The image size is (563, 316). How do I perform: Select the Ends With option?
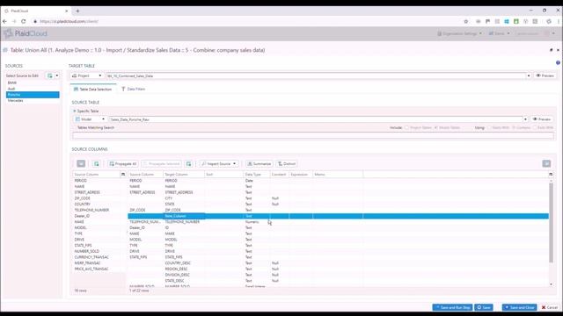click(x=535, y=127)
